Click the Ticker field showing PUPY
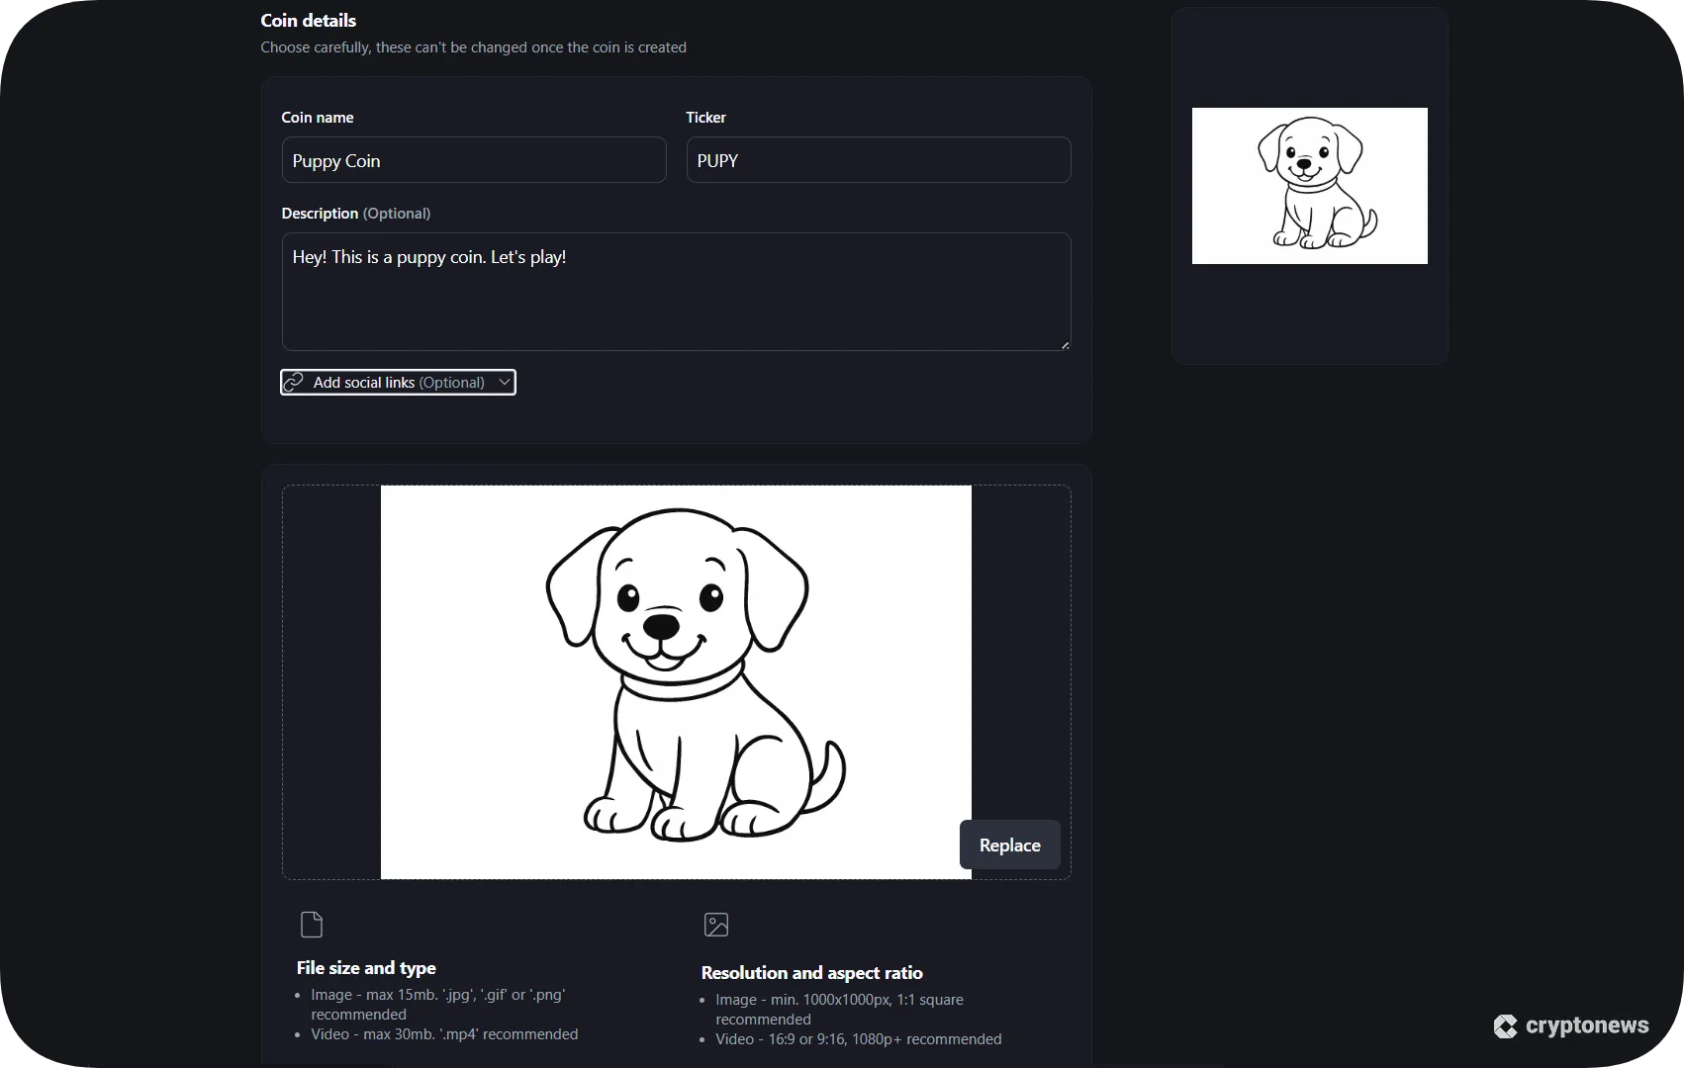This screenshot has width=1684, height=1068. coord(878,159)
